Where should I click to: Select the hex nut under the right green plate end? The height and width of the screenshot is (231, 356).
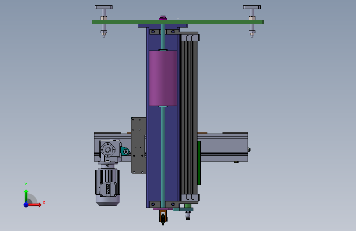tap(252, 32)
